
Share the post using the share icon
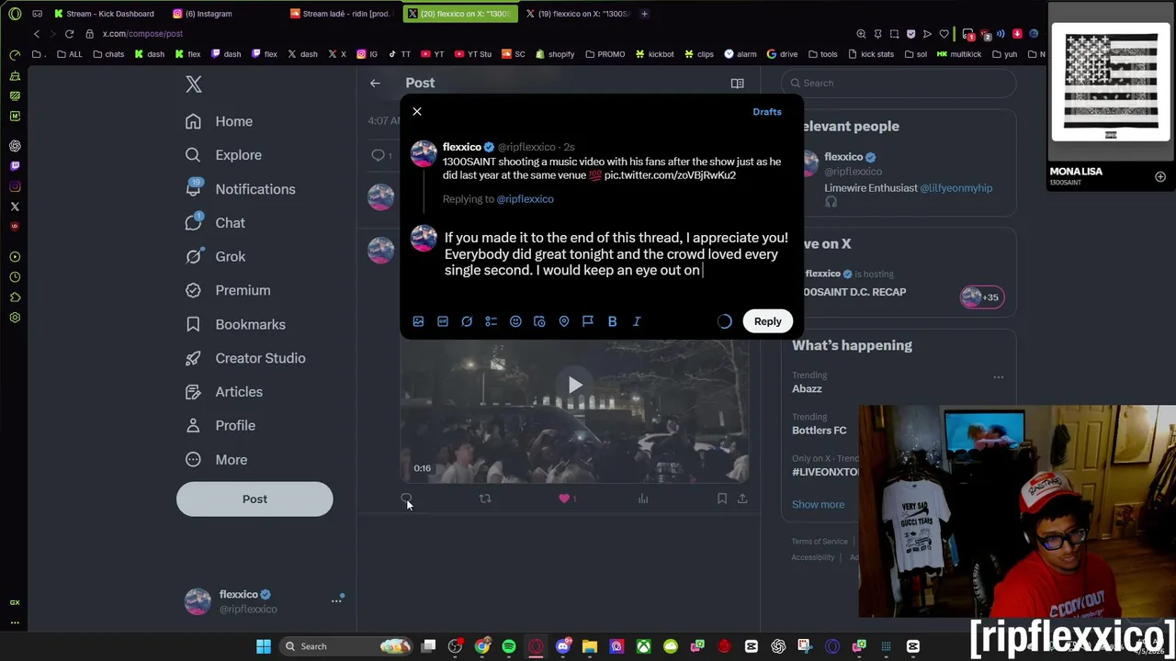tap(742, 499)
